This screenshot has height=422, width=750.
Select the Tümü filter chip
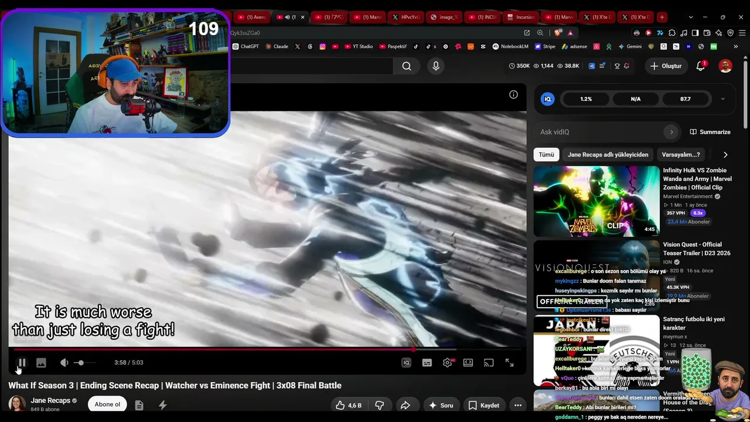pyautogui.click(x=546, y=155)
